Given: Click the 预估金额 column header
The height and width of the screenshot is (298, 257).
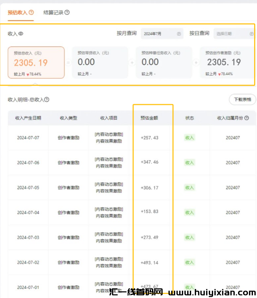Looking at the screenshot, I should tap(149, 118).
